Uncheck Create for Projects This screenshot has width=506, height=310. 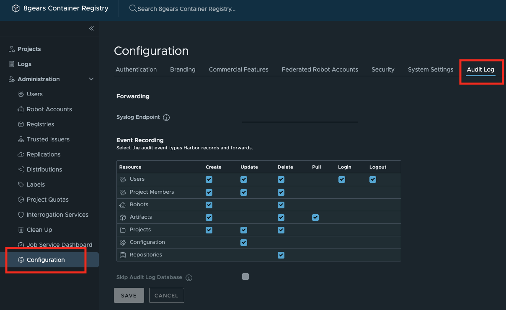point(209,230)
